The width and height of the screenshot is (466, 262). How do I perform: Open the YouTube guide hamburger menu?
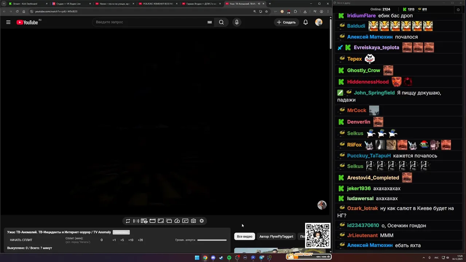(x=8, y=22)
